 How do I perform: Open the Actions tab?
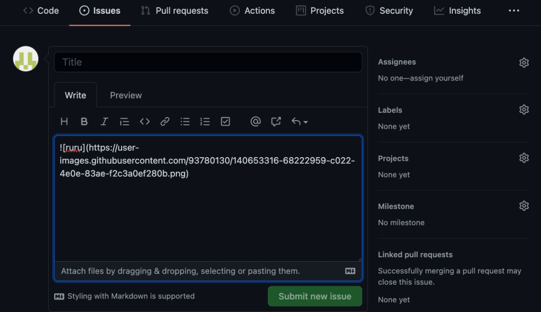(x=252, y=11)
